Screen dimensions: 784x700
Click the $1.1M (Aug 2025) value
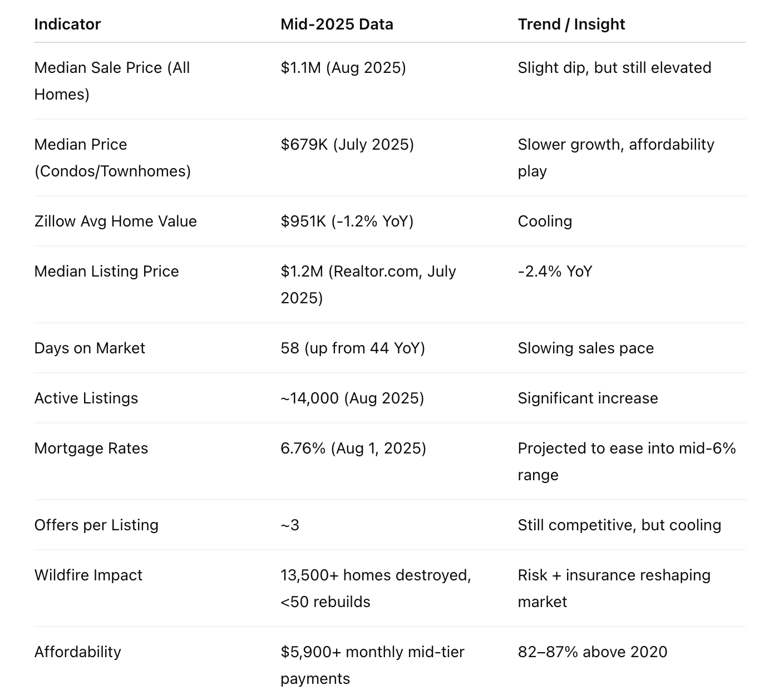[343, 68]
